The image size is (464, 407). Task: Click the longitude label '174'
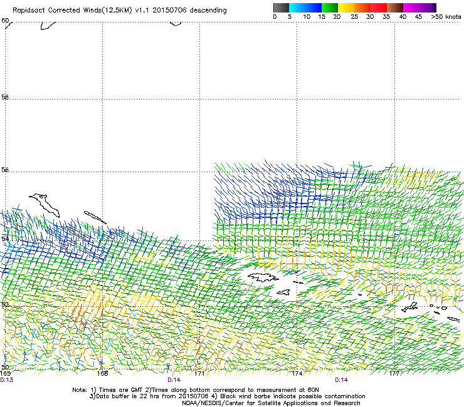pyautogui.click(x=297, y=373)
